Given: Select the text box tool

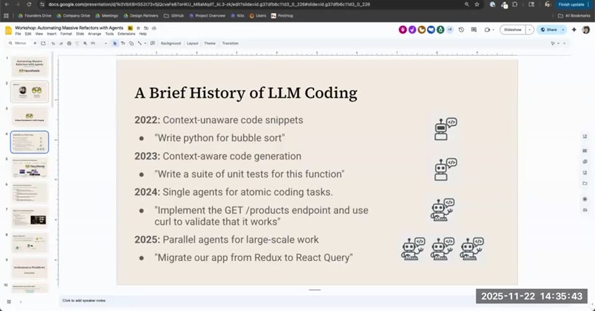Looking at the screenshot, I should tap(123, 43).
